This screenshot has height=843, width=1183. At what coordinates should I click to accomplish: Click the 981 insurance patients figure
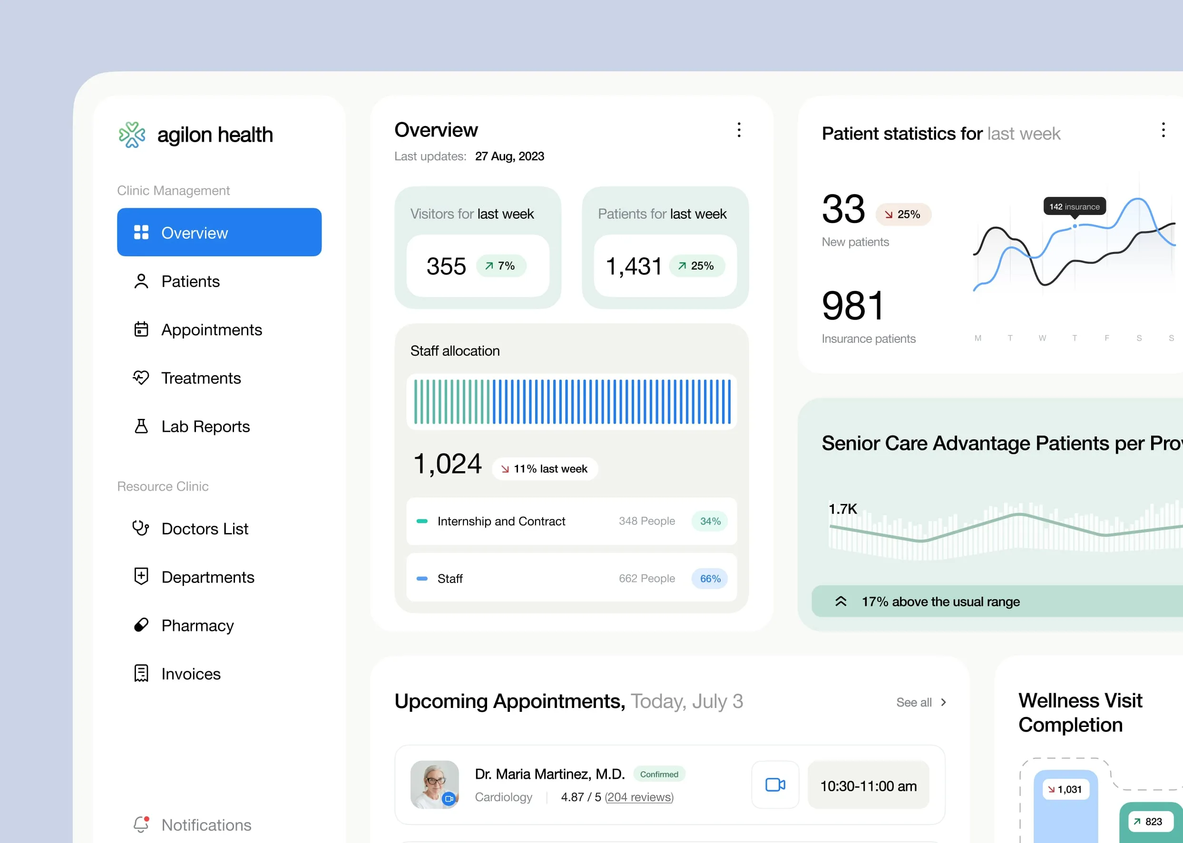coord(853,306)
